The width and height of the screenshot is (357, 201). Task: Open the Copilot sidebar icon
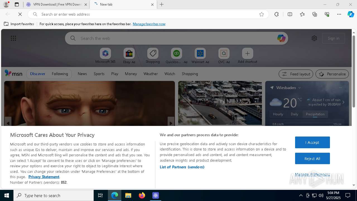point(351,14)
